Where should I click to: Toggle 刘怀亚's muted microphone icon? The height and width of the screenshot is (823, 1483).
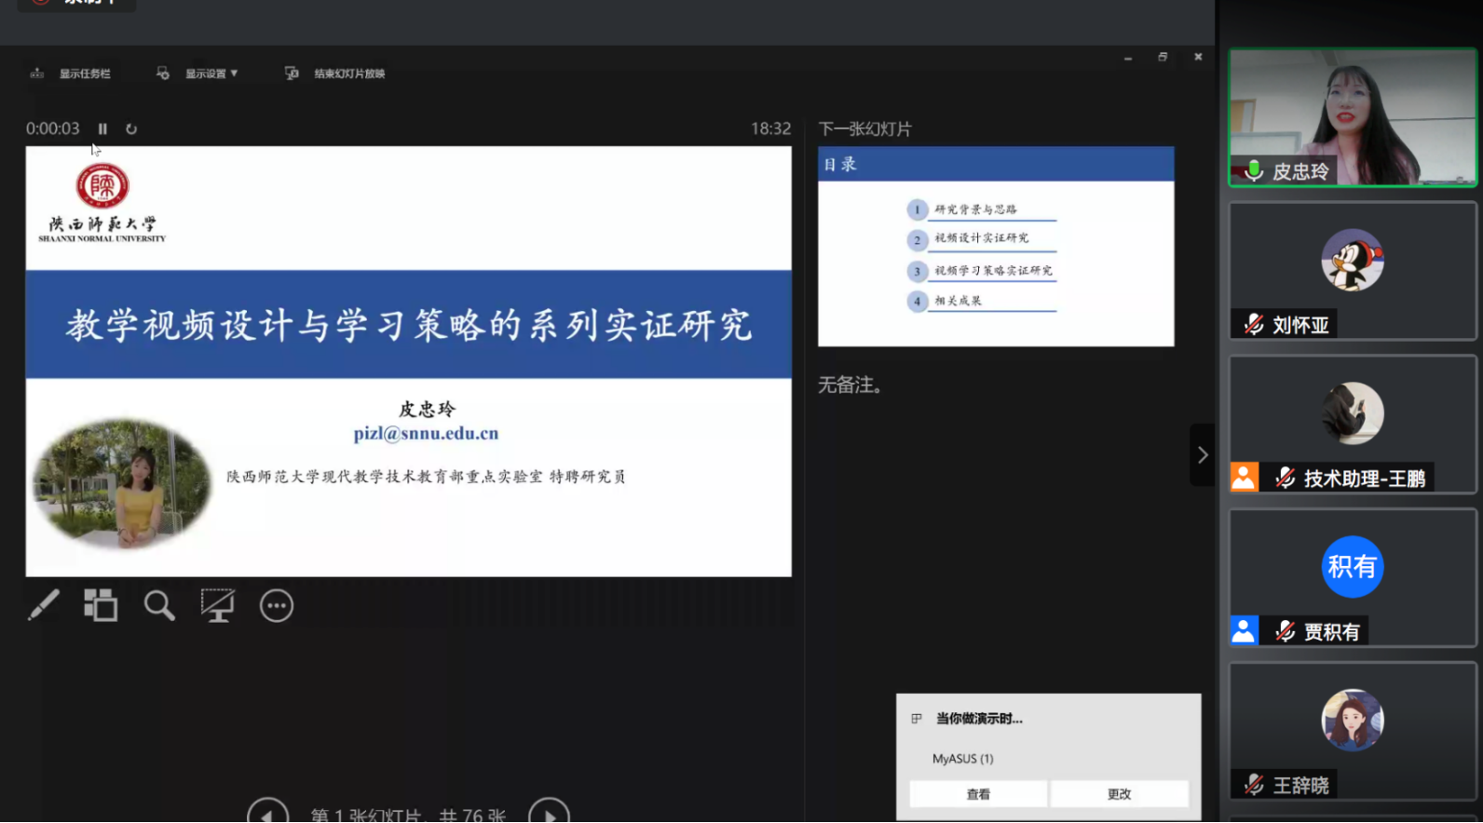tap(1254, 325)
